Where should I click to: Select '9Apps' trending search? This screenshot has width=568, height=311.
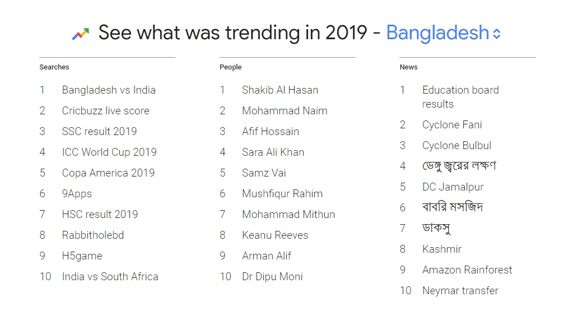[x=77, y=194]
